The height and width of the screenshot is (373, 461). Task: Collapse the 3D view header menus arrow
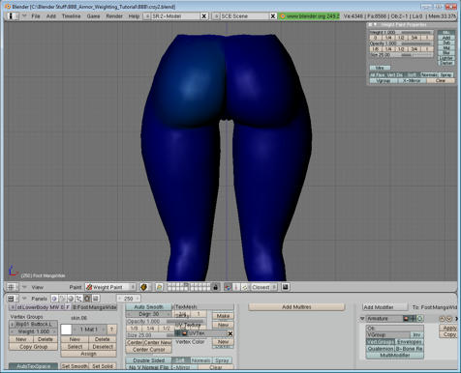[24, 287]
